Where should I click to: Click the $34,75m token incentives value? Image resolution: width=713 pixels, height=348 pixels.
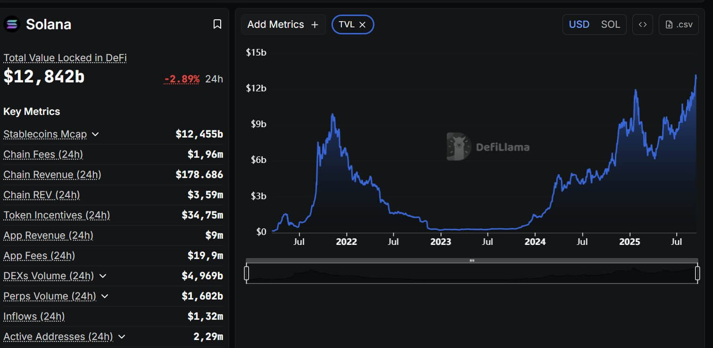(202, 215)
